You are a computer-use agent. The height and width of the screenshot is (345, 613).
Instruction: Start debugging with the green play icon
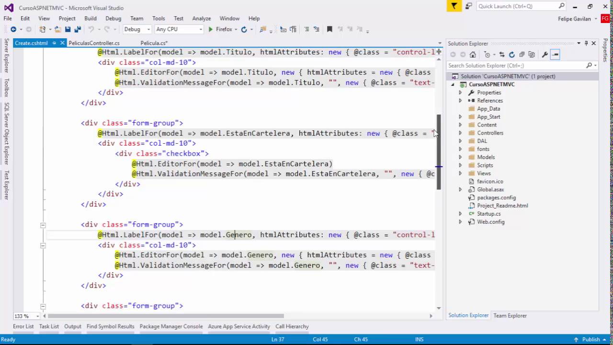[x=210, y=29]
